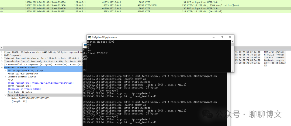Click the {"result": "get message"} output line
The height and width of the screenshot is (126, 291).
101,90
